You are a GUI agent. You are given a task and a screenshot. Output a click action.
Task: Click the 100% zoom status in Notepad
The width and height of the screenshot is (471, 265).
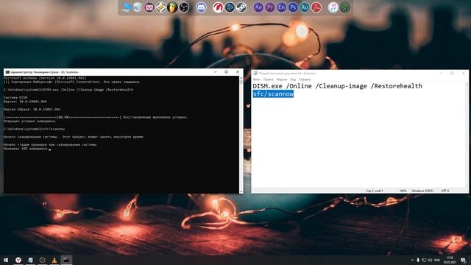(x=403, y=191)
